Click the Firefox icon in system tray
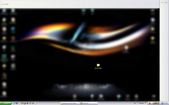The height and width of the screenshot is (105, 169). pos(150,103)
